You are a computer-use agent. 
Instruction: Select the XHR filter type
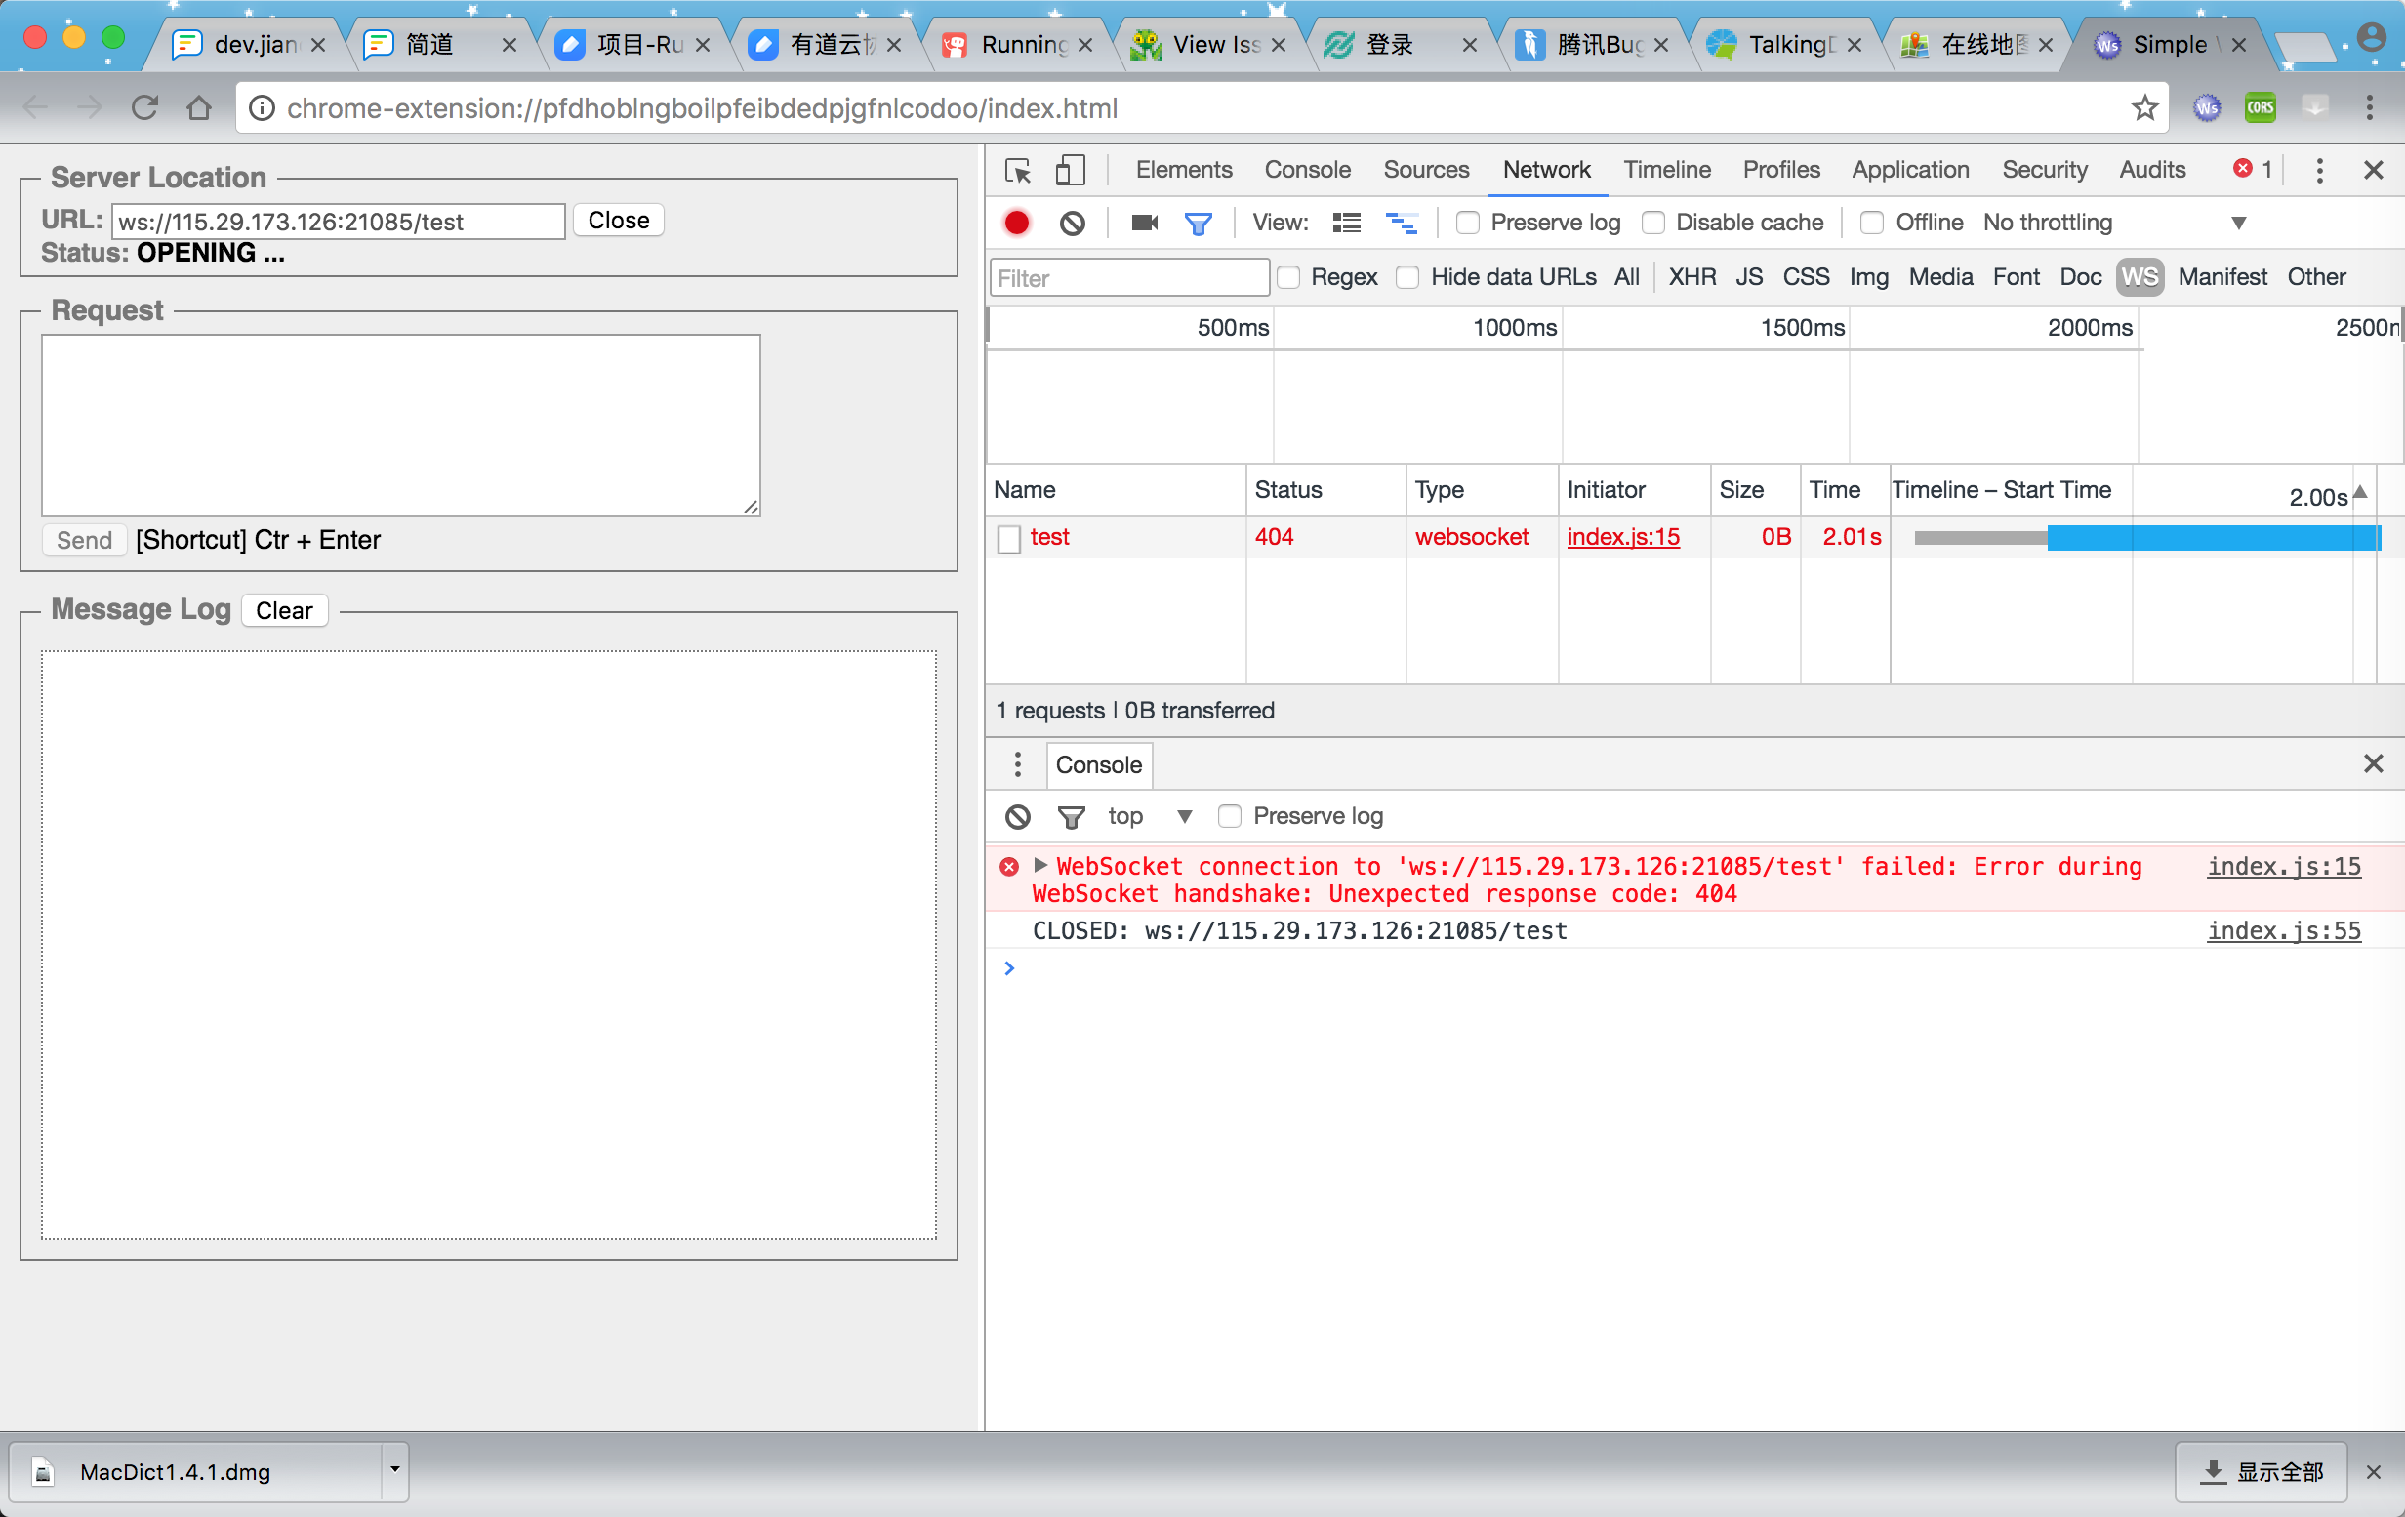click(x=1691, y=276)
